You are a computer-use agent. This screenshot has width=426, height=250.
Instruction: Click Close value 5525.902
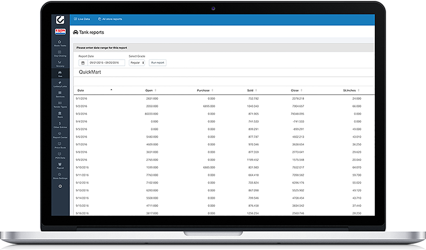click(x=298, y=191)
